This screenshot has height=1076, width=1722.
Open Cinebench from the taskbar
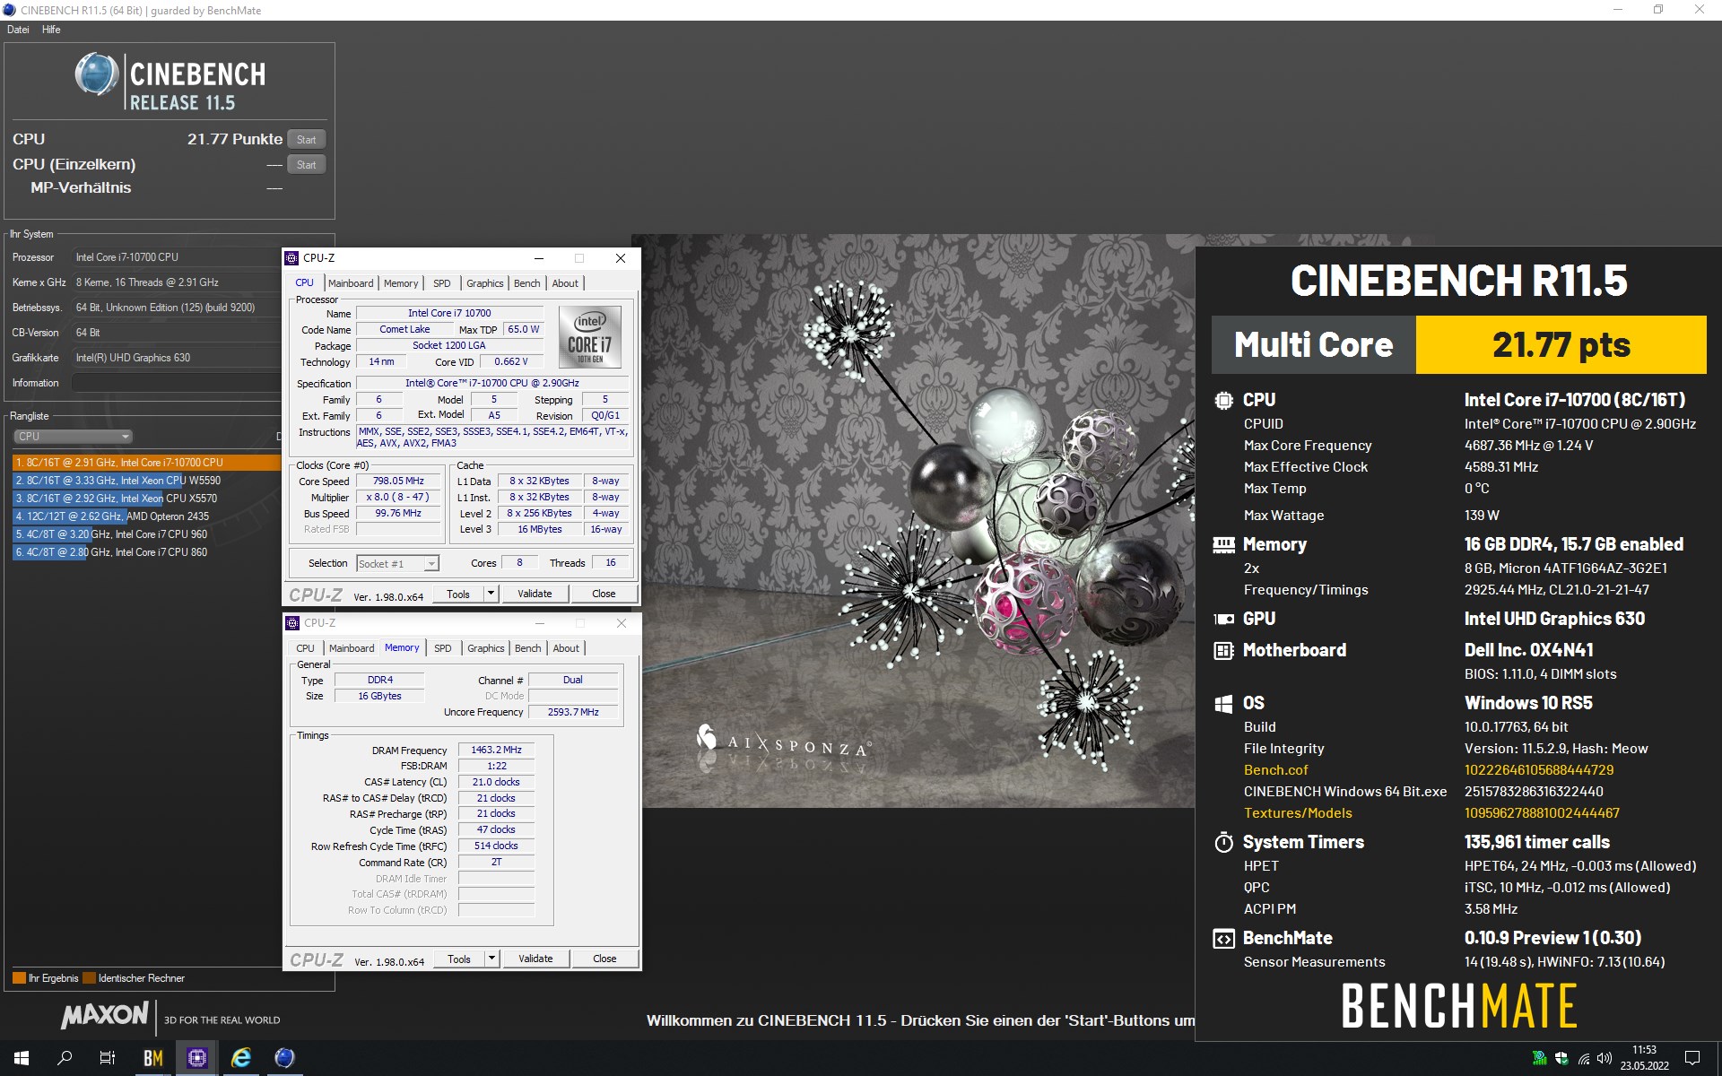284,1058
